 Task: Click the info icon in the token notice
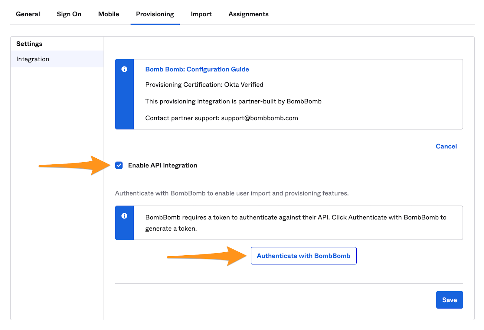124,216
